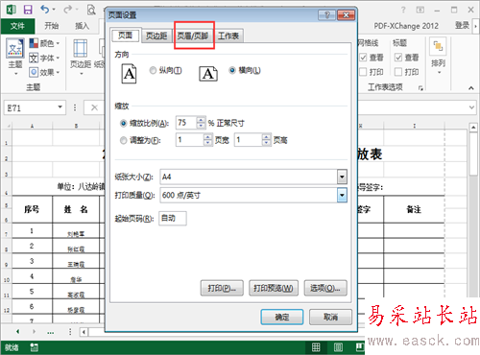Expand Paper size (纸张大小) A4 dropdown
This screenshot has width=480, height=355.
[342, 177]
